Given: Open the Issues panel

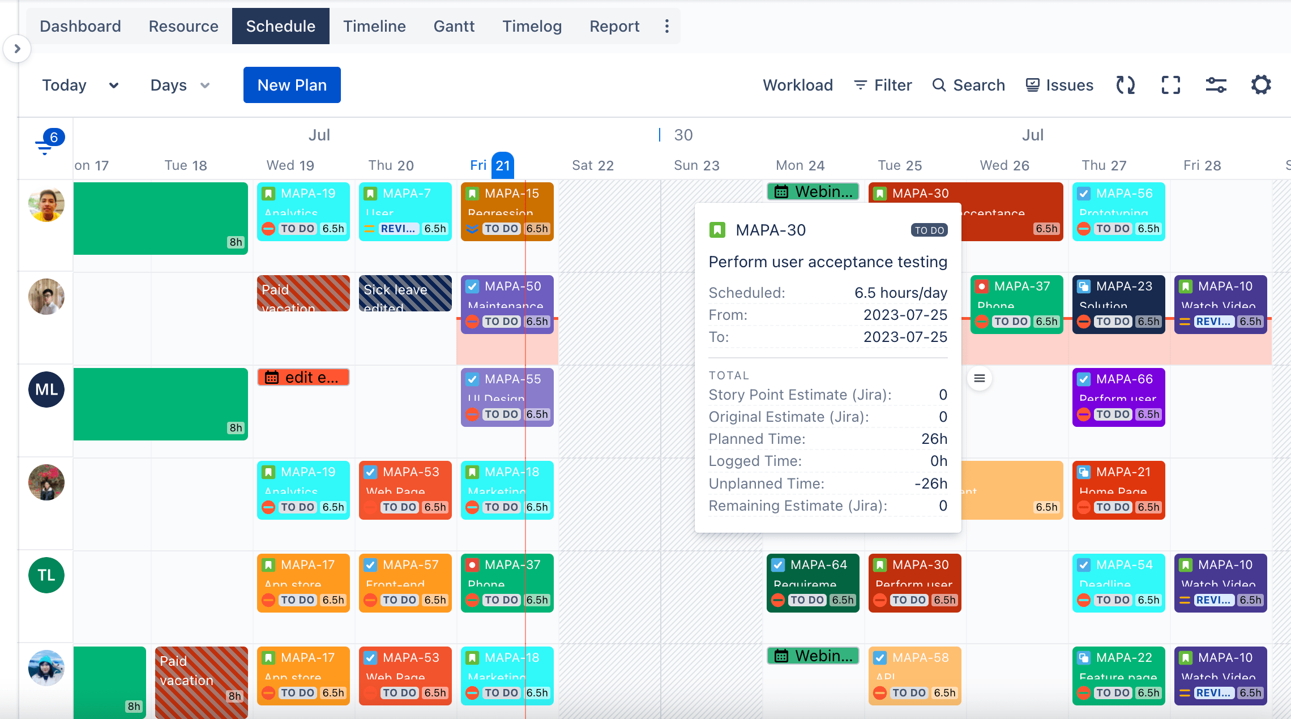Looking at the screenshot, I should click(x=1059, y=85).
